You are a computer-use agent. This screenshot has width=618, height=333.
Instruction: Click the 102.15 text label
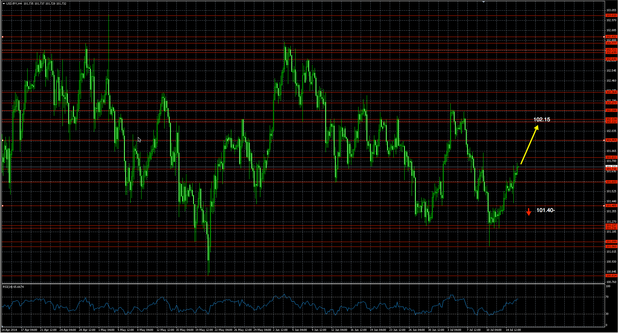click(x=542, y=119)
